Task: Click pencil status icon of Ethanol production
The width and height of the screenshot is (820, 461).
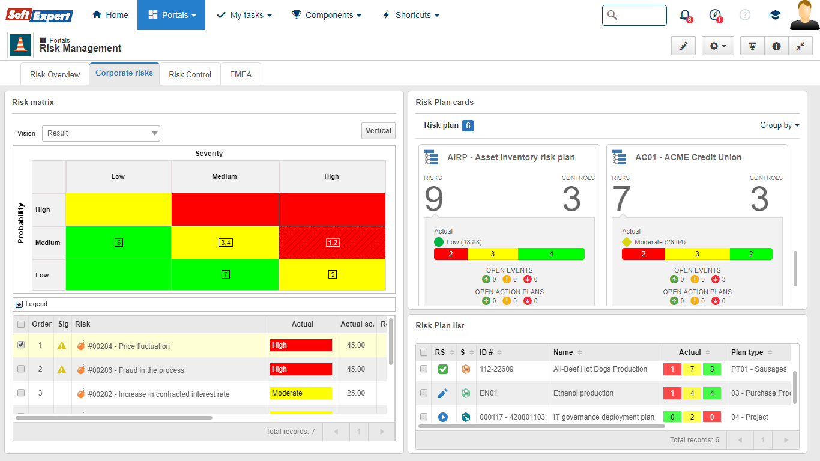Action: tap(443, 393)
